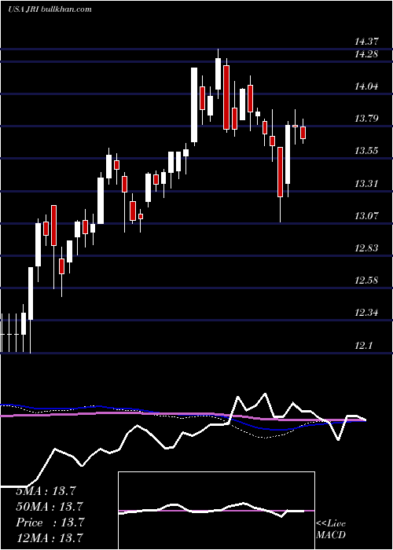
Task: Click the 'USA JRI bullkhan.com' header text
Action: [x=50, y=9]
